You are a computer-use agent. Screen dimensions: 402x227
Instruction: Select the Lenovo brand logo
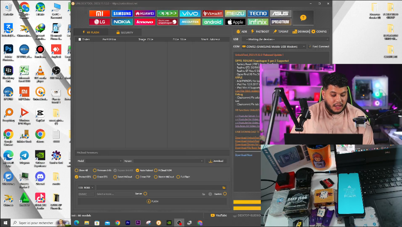point(145,22)
